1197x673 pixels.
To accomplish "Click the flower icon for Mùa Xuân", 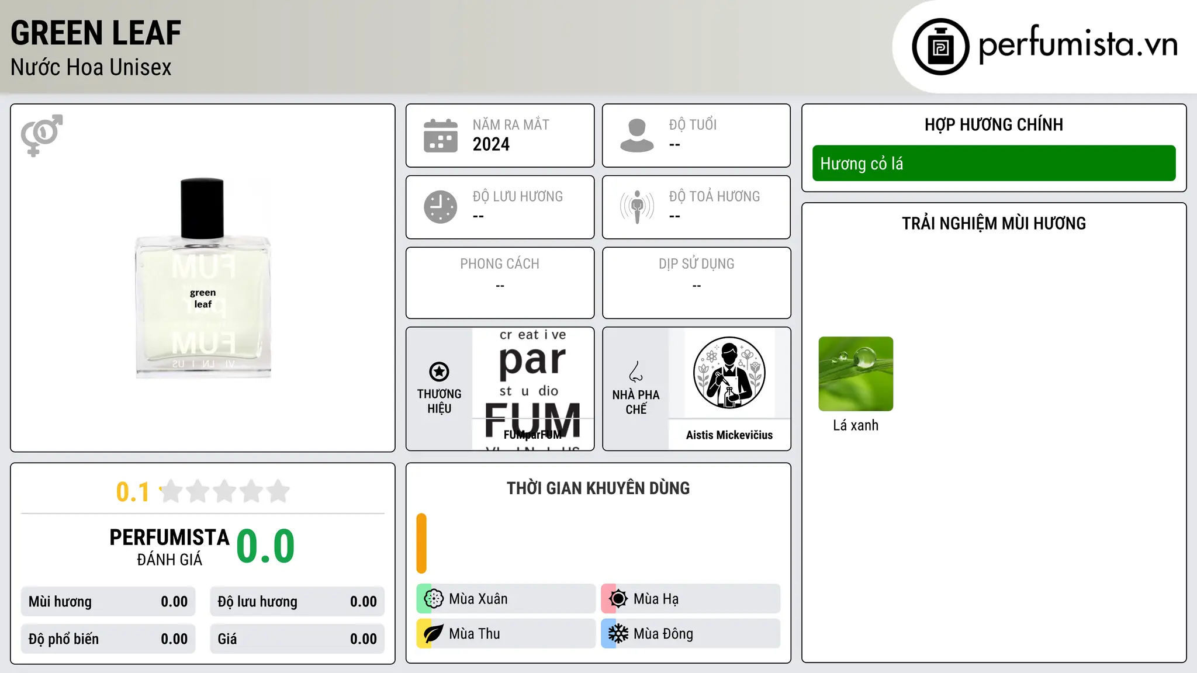I will click(x=434, y=599).
